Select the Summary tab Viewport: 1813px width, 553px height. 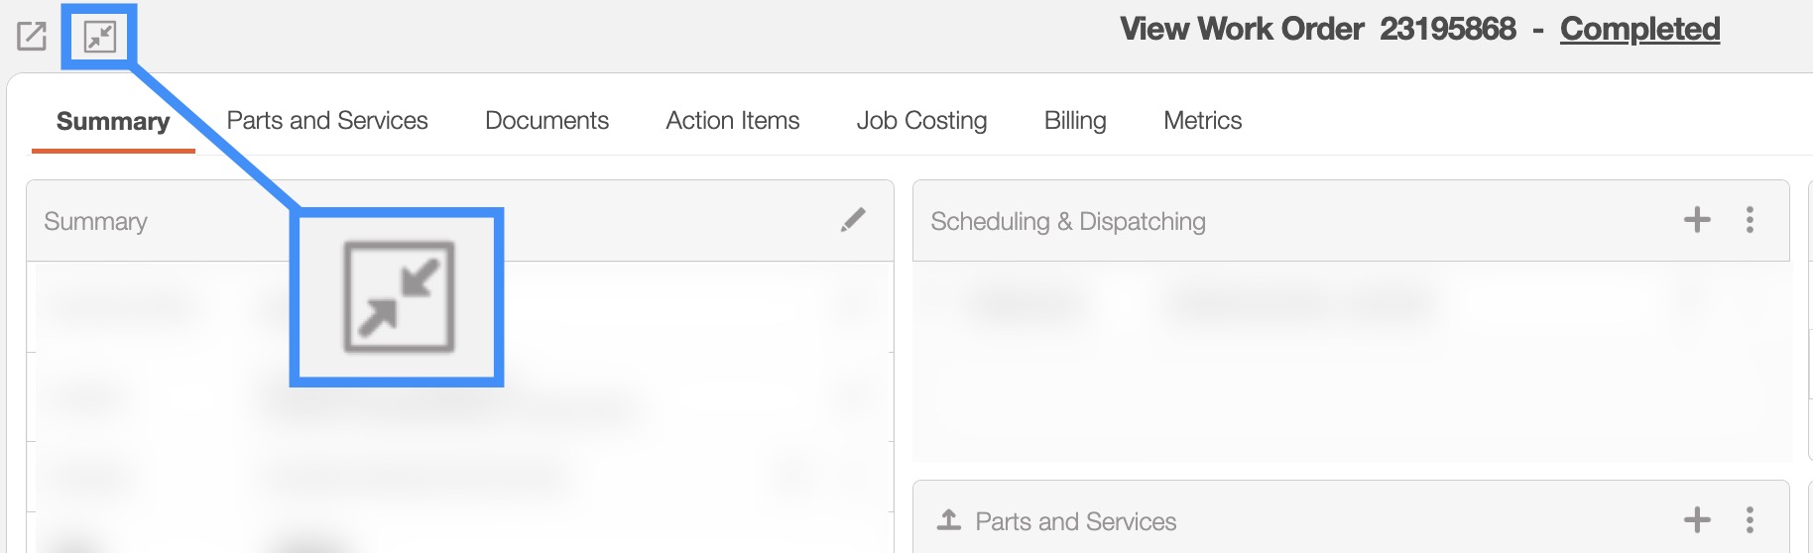coord(113,121)
